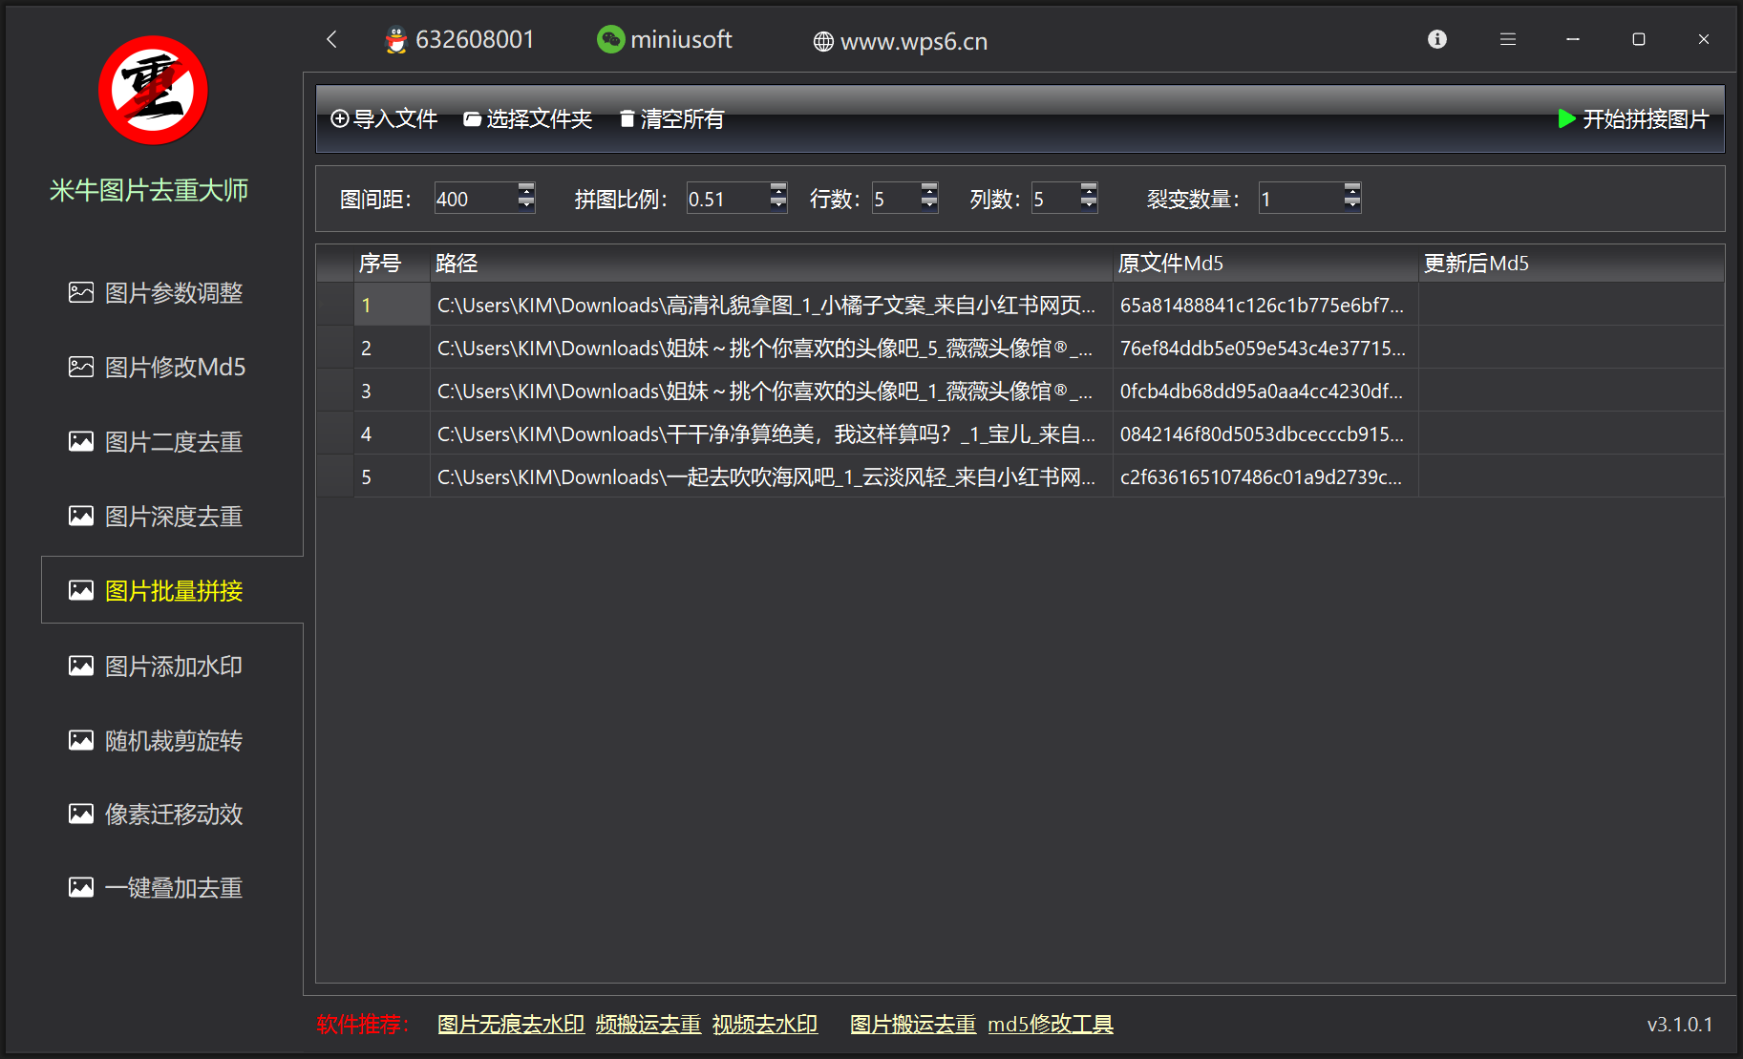Decrease 拼图比例 with down arrow

point(778,204)
